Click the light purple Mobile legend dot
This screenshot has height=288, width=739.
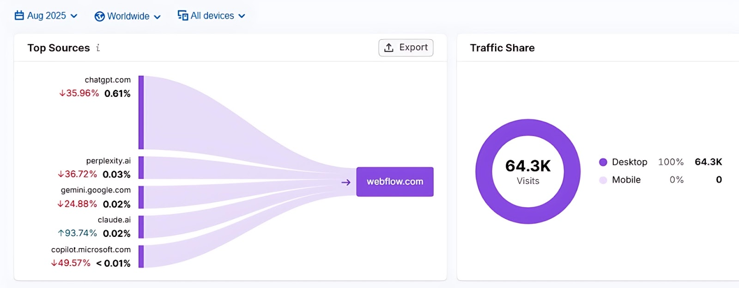coord(603,180)
